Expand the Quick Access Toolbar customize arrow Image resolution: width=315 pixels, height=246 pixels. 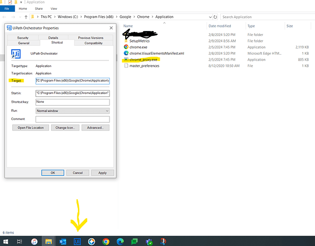[x=21, y=2]
